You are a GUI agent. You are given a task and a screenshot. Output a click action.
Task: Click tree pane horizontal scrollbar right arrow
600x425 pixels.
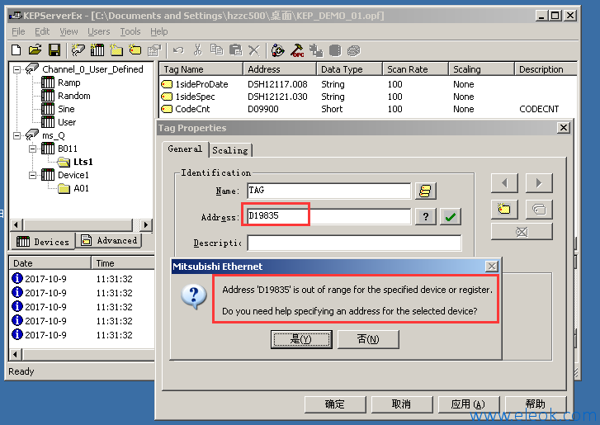click(146, 224)
